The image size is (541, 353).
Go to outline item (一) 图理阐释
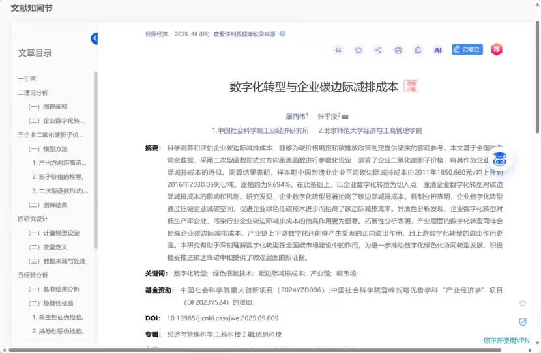click(x=48, y=107)
